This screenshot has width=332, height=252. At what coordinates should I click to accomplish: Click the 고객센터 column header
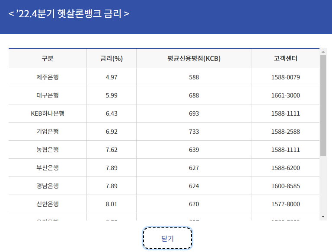[x=286, y=59]
